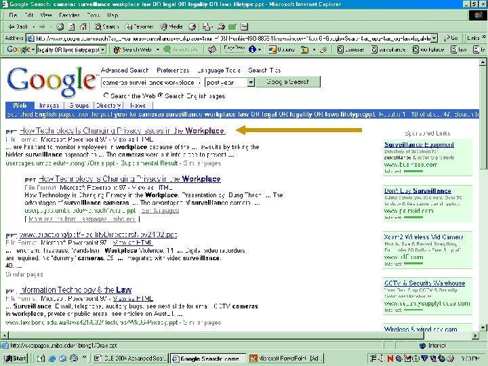Switch to CLE 2004 Advanced Search taskbar item

131,359
